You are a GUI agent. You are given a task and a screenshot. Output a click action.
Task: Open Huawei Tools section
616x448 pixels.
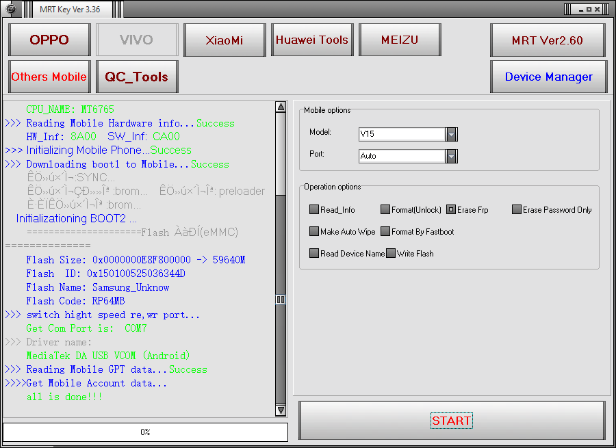pos(312,40)
